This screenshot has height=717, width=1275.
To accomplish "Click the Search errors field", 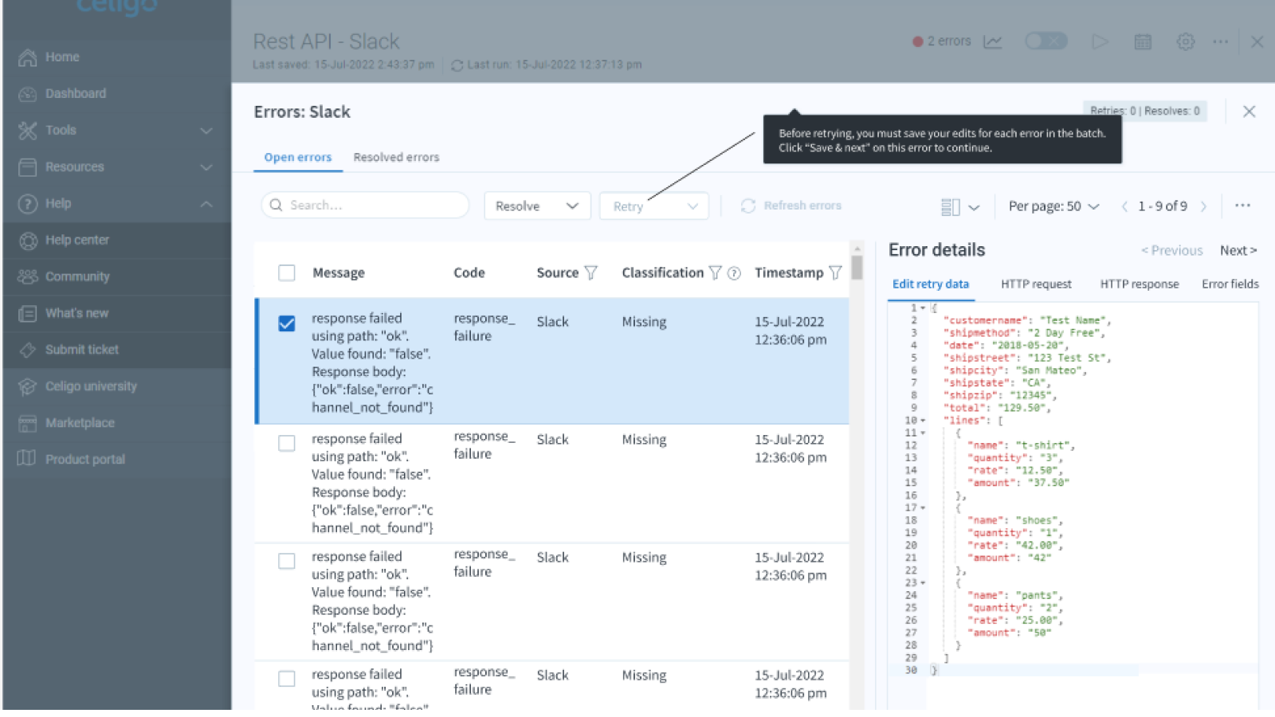I will coord(365,206).
